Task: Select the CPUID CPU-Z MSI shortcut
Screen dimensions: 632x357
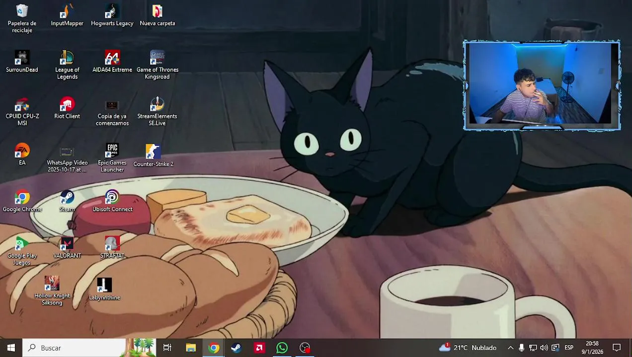Action: (x=22, y=112)
